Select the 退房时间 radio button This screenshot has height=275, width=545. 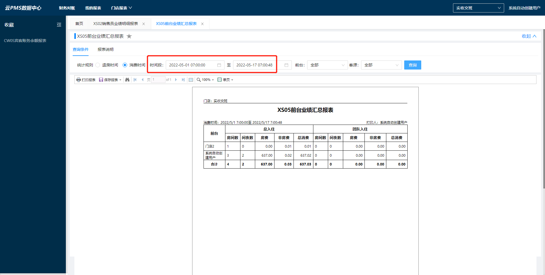98,65
